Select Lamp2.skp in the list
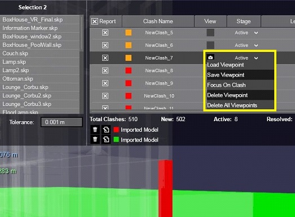 coord(40,70)
